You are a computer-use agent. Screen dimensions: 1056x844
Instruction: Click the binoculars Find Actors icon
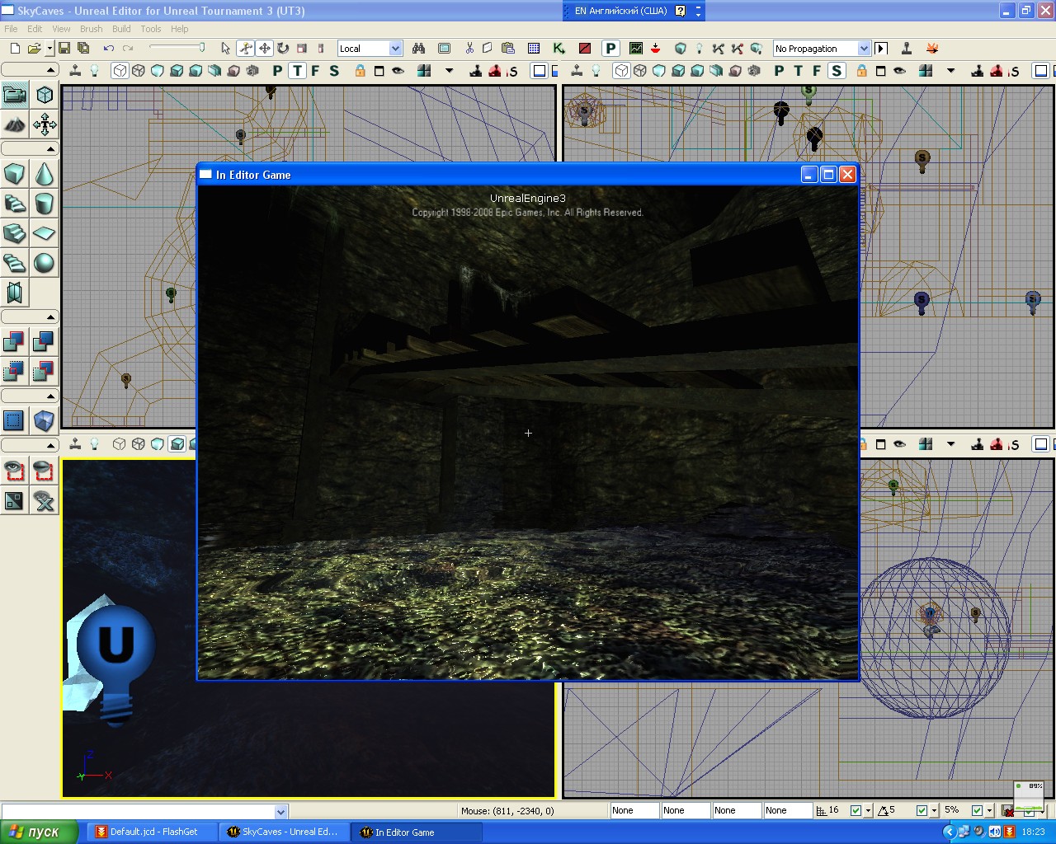[x=419, y=49]
